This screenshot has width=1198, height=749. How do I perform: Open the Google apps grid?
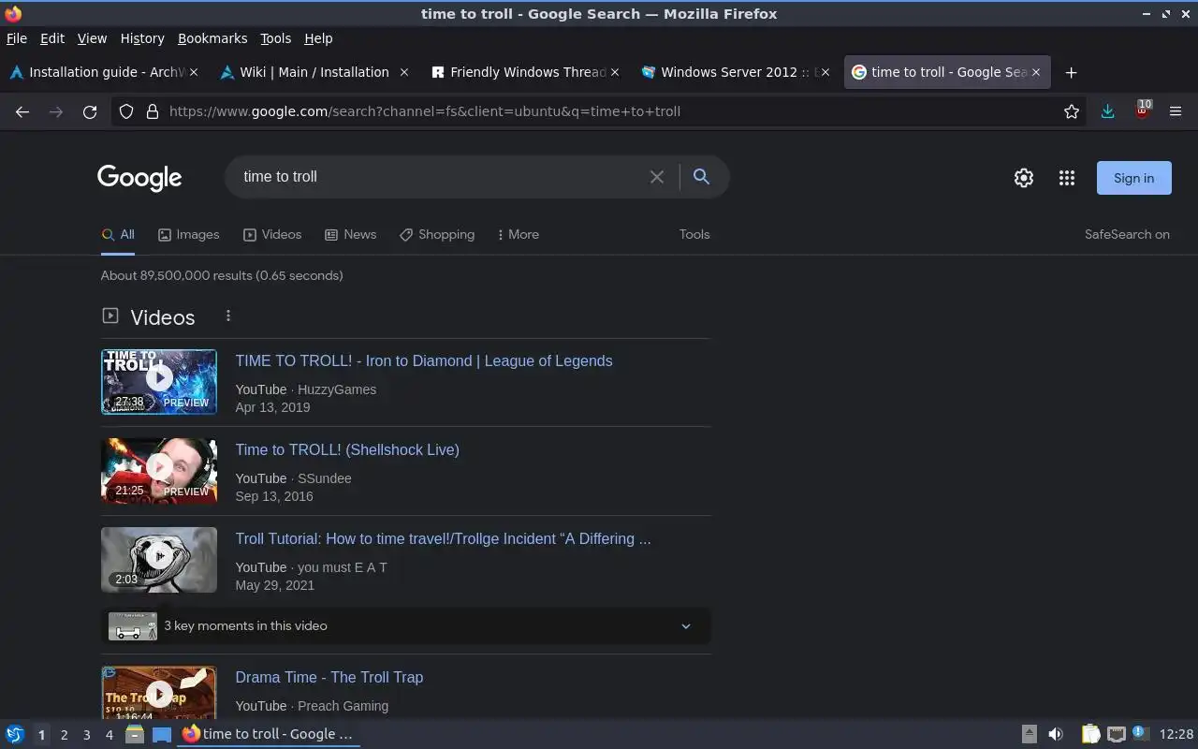pos(1067,178)
